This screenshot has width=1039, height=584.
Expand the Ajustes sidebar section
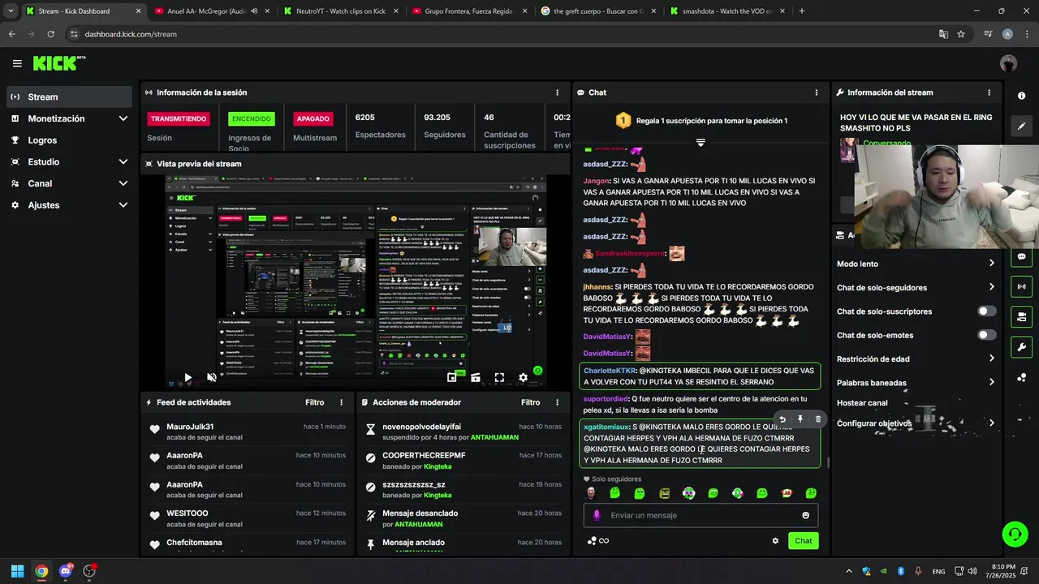coord(69,205)
